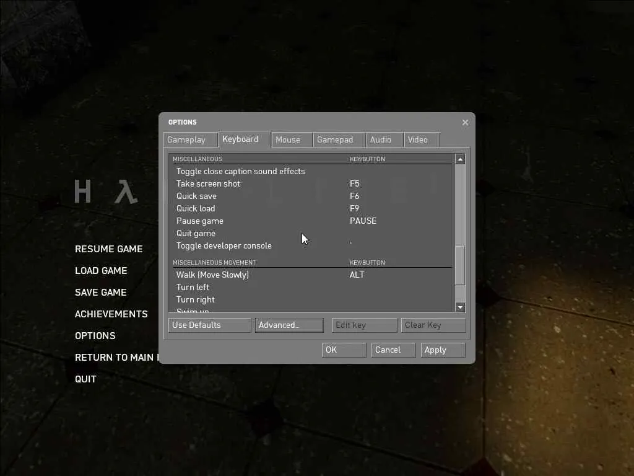Select the Turn right binding row
Screen dimensions: 634x476
[x=312, y=299]
